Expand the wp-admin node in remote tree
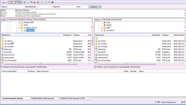Image resolution: width=186 pixels, height=105 pixels. [x=102, y=31]
